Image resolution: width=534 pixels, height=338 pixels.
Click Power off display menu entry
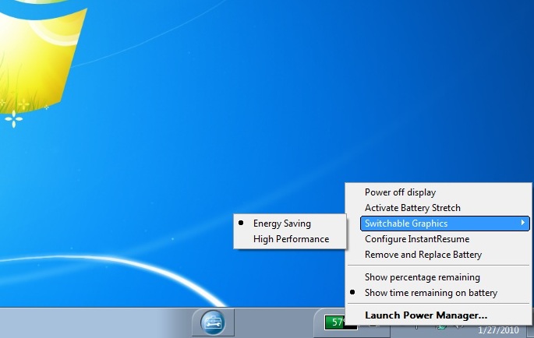438,192
